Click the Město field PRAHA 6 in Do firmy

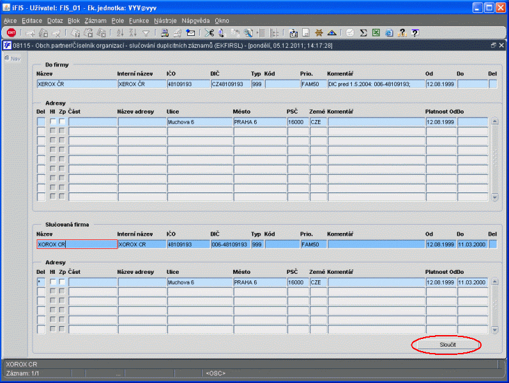point(260,122)
